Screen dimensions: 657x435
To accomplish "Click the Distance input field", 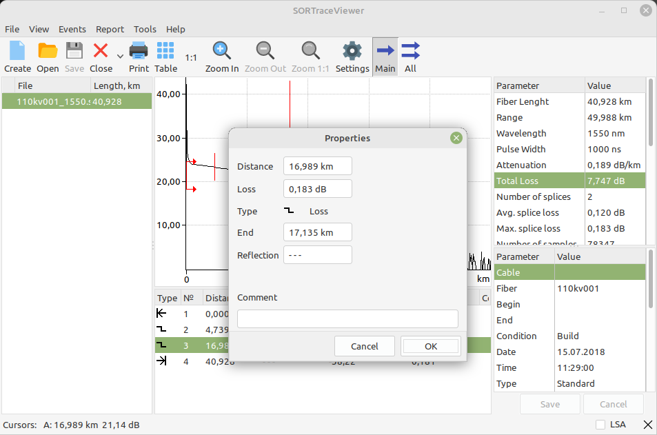I will click(317, 166).
